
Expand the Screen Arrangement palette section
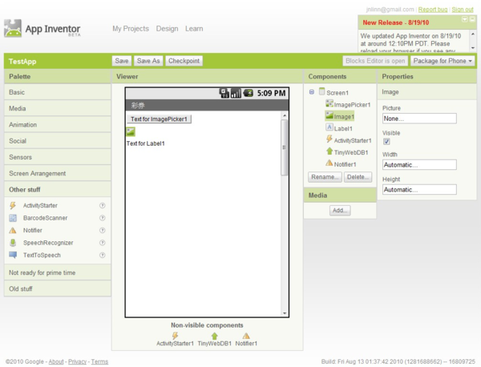[58, 173]
